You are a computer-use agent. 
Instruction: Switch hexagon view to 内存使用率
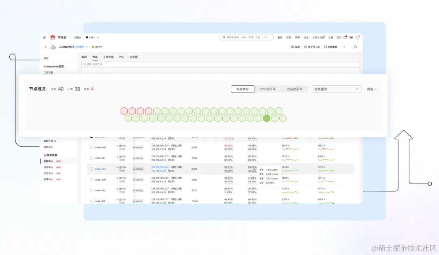[x=295, y=89]
